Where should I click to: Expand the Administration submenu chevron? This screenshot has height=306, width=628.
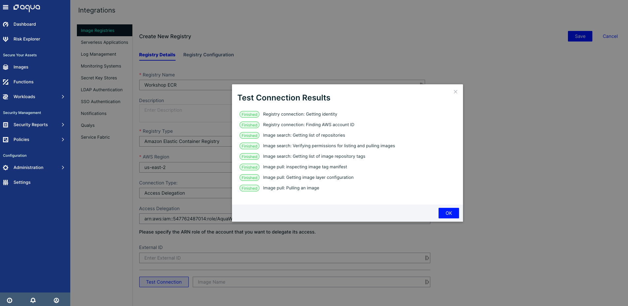click(63, 167)
